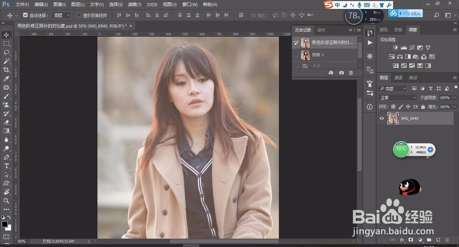
Task: Add a Curves adjustment layer
Action: (412, 48)
